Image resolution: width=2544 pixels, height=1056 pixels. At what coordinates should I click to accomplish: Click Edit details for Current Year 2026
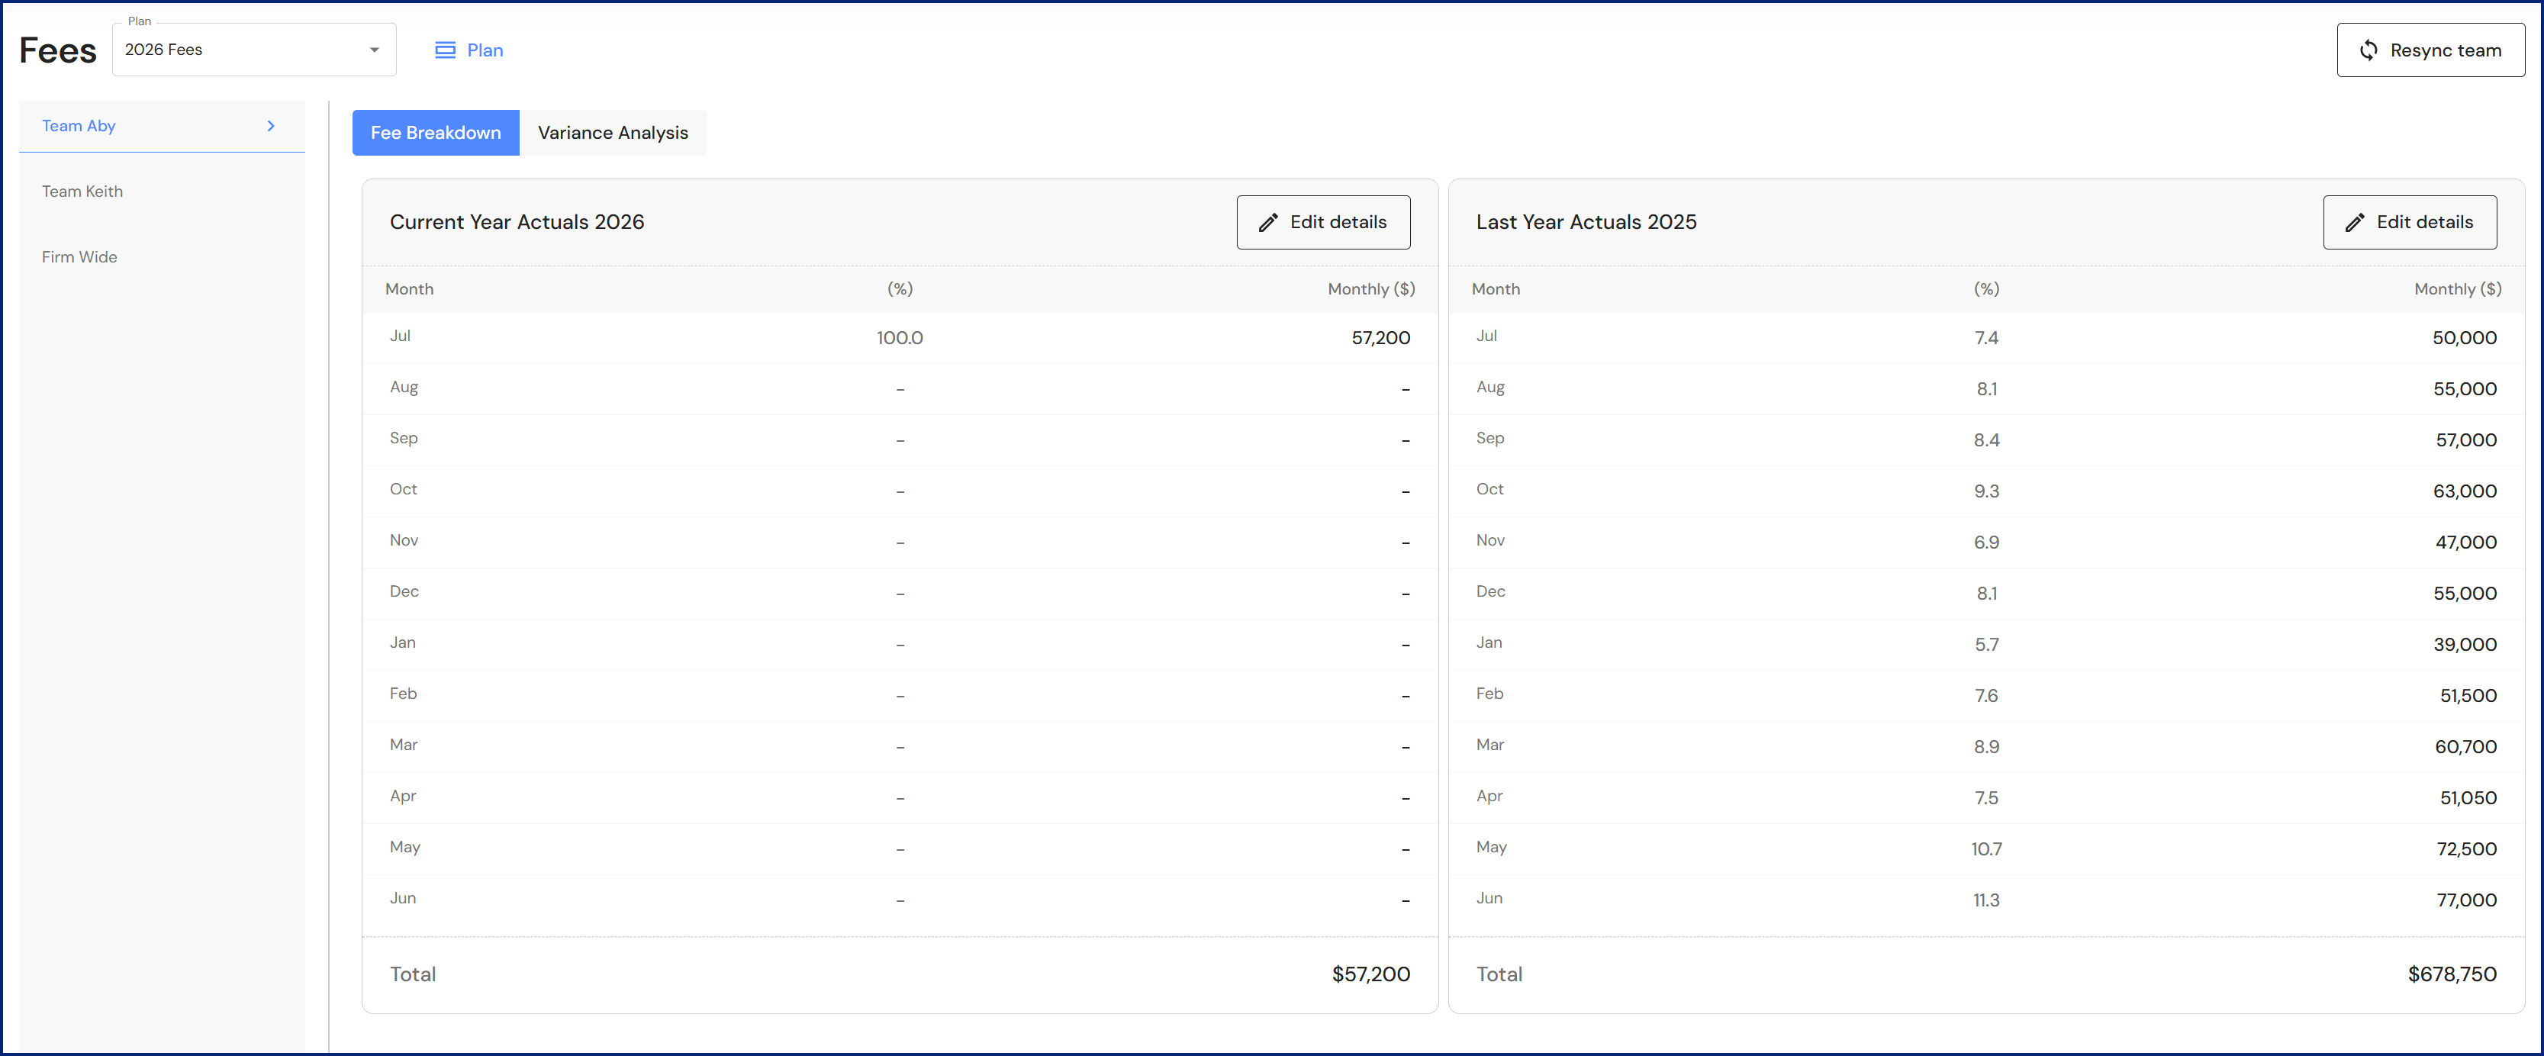click(x=1322, y=224)
